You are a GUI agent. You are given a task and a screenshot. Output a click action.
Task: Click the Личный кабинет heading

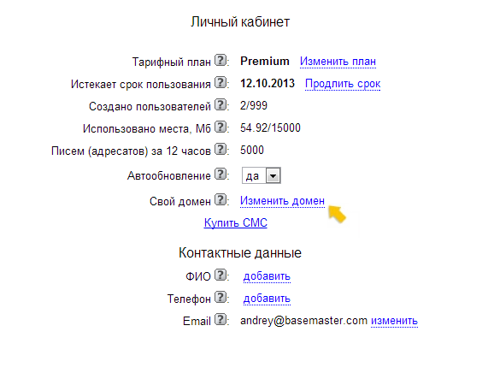point(240,22)
